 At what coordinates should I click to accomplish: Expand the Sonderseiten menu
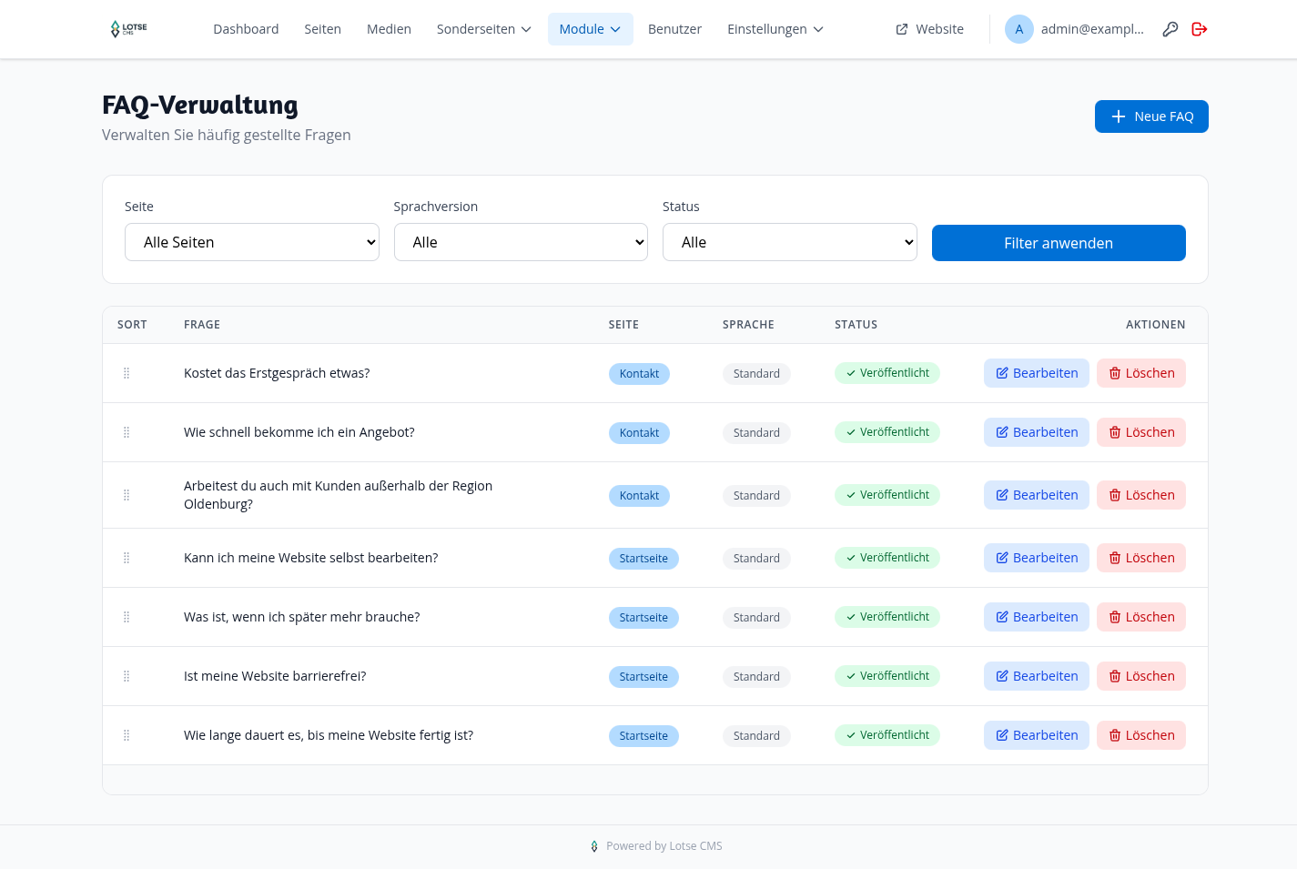tap(483, 29)
